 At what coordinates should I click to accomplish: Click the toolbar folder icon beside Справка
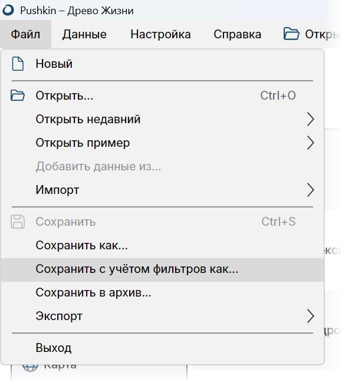click(x=291, y=34)
